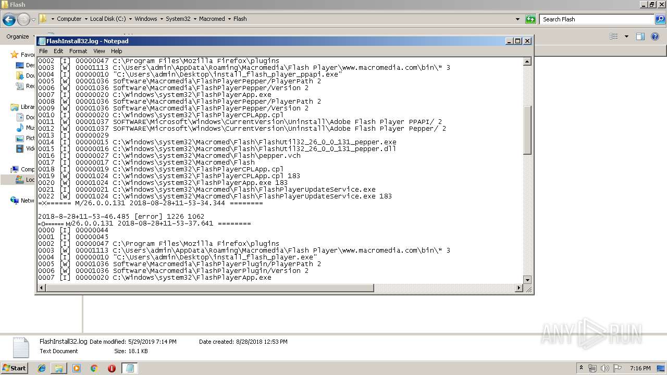The width and height of the screenshot is (667, 375).
Task: Click the Notepad vertical scroll up arrow
Action: pos(527,61)
